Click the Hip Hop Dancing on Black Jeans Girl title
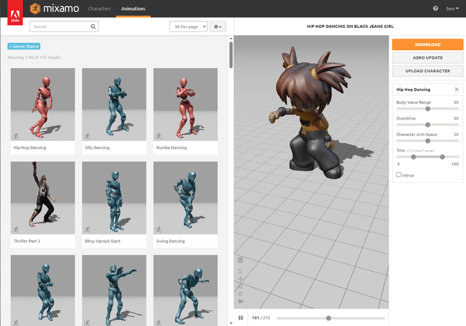 350,26
